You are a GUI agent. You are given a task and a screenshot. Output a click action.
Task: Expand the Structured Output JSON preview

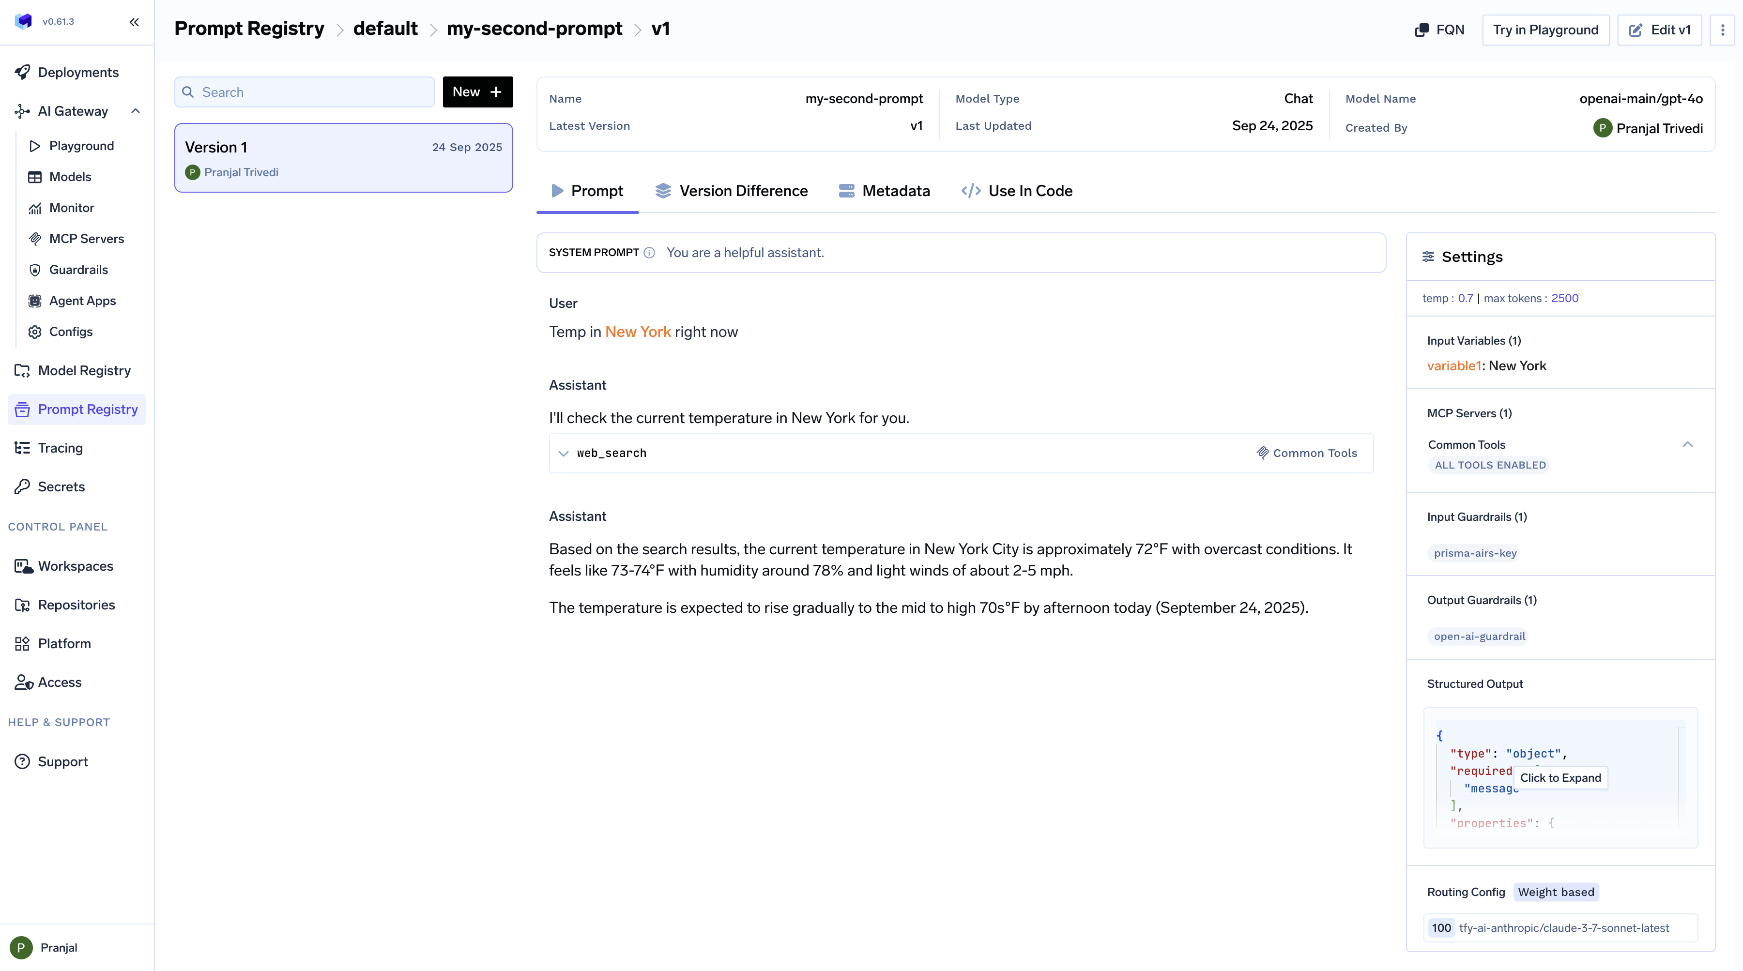[x=1560, y=777]
